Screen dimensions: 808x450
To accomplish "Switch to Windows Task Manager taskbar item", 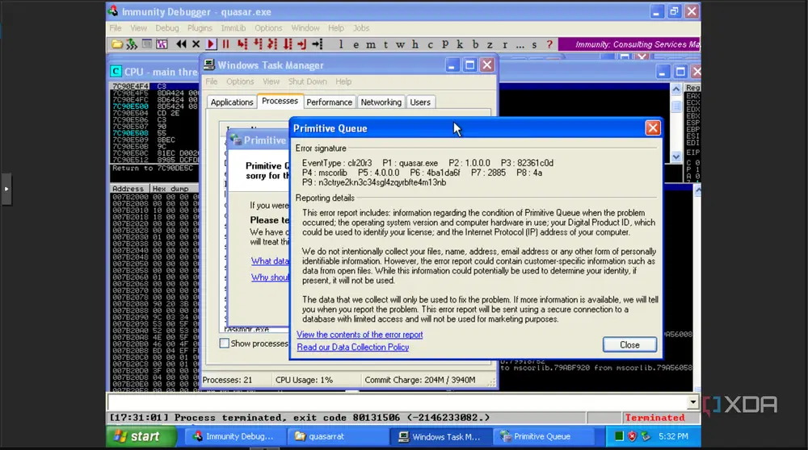I will 440,436.
